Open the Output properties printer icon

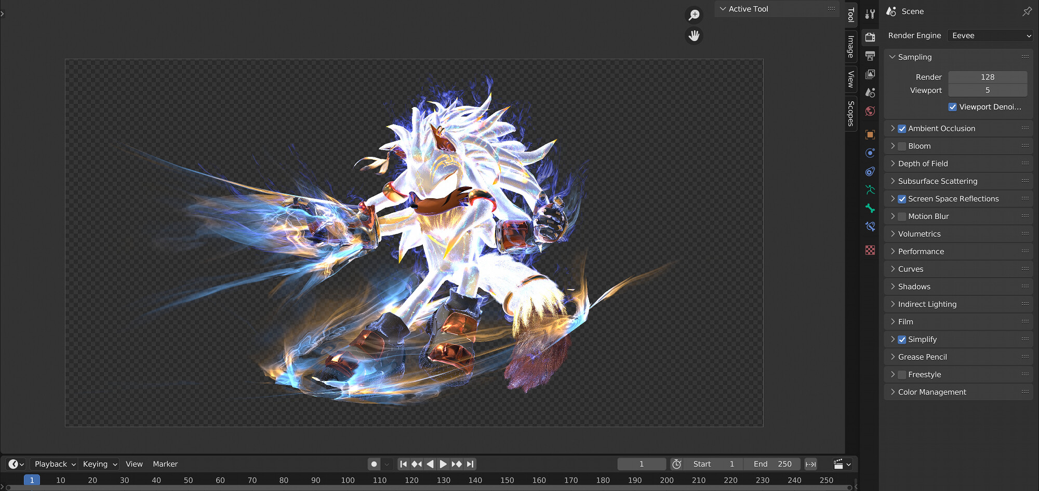tap(870, 56)
